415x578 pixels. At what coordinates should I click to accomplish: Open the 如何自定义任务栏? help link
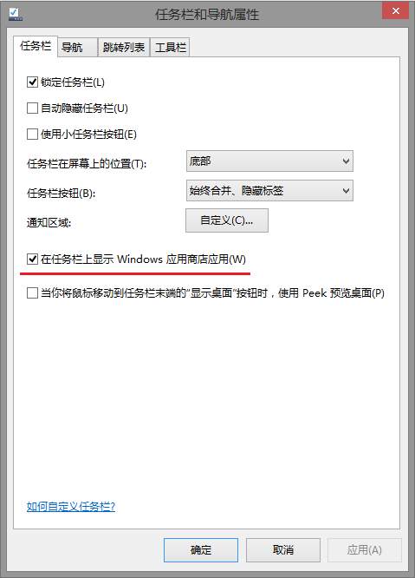[x=71, y=507]
